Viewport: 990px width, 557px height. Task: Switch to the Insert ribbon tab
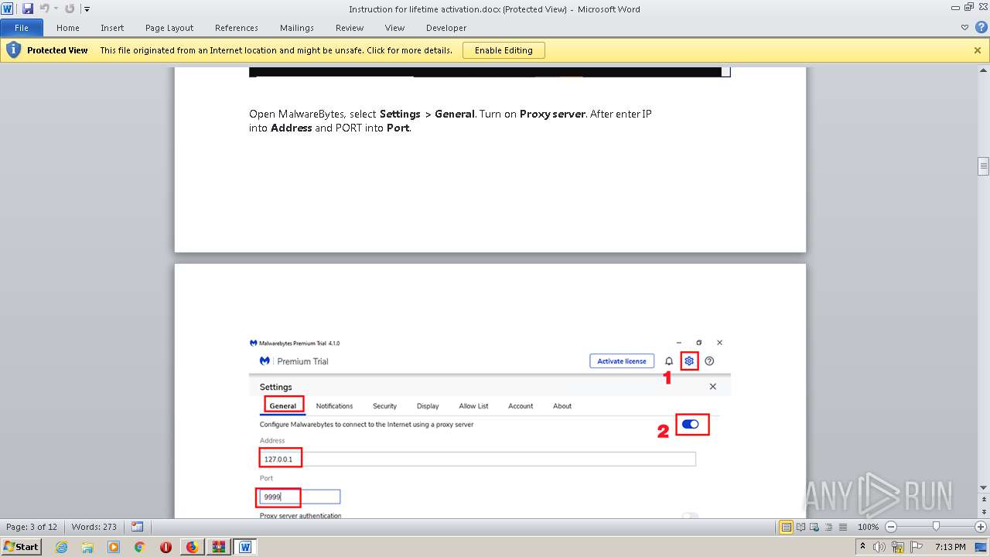[112, 28]
